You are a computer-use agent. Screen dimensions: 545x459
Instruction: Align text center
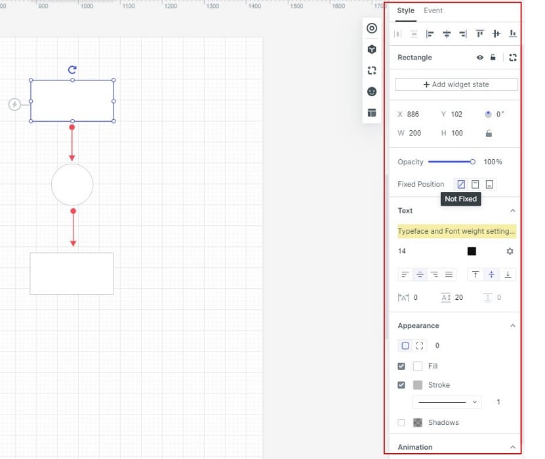coord(420,275)
